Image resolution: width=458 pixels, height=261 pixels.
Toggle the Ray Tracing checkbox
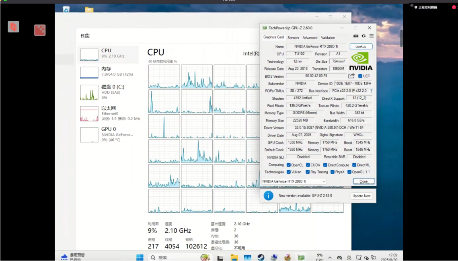coord(308,172)
